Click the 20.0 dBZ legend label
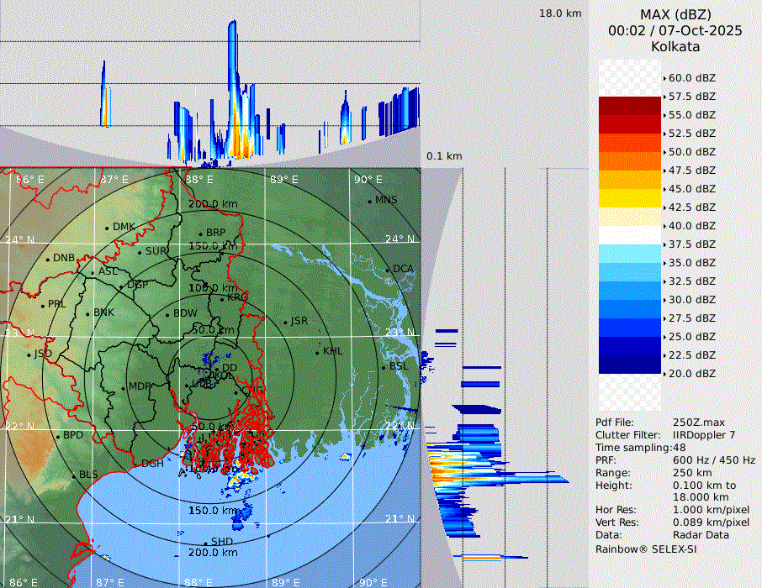 tap(692, 374)
